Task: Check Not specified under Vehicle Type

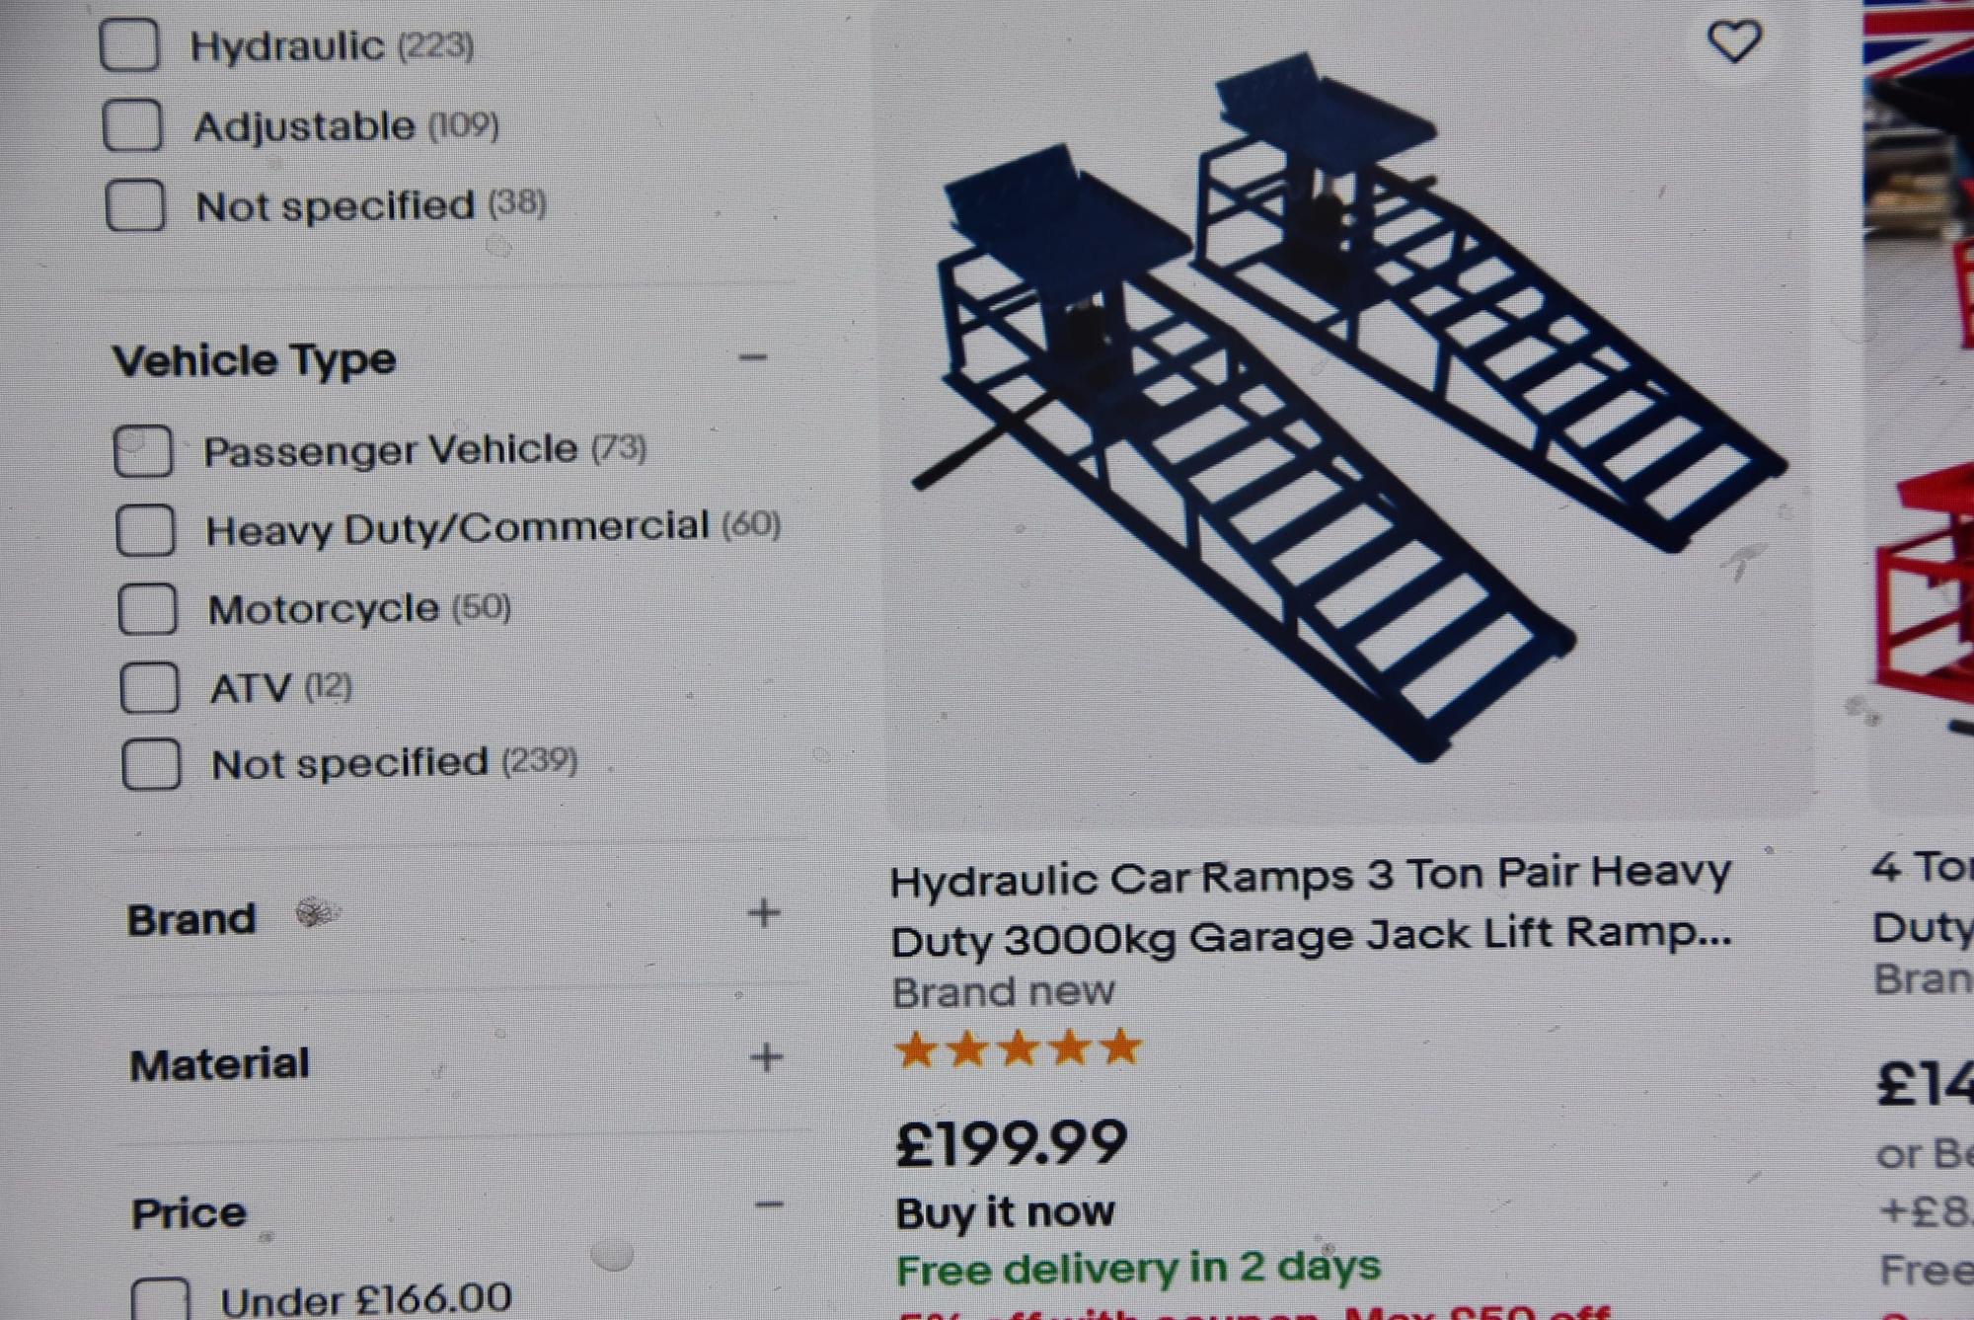Action: (x=152, y=765)
